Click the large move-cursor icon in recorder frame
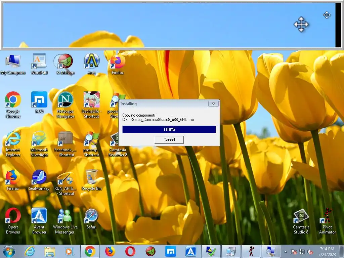Screen dimensions: 344x258 pos(301,24)
